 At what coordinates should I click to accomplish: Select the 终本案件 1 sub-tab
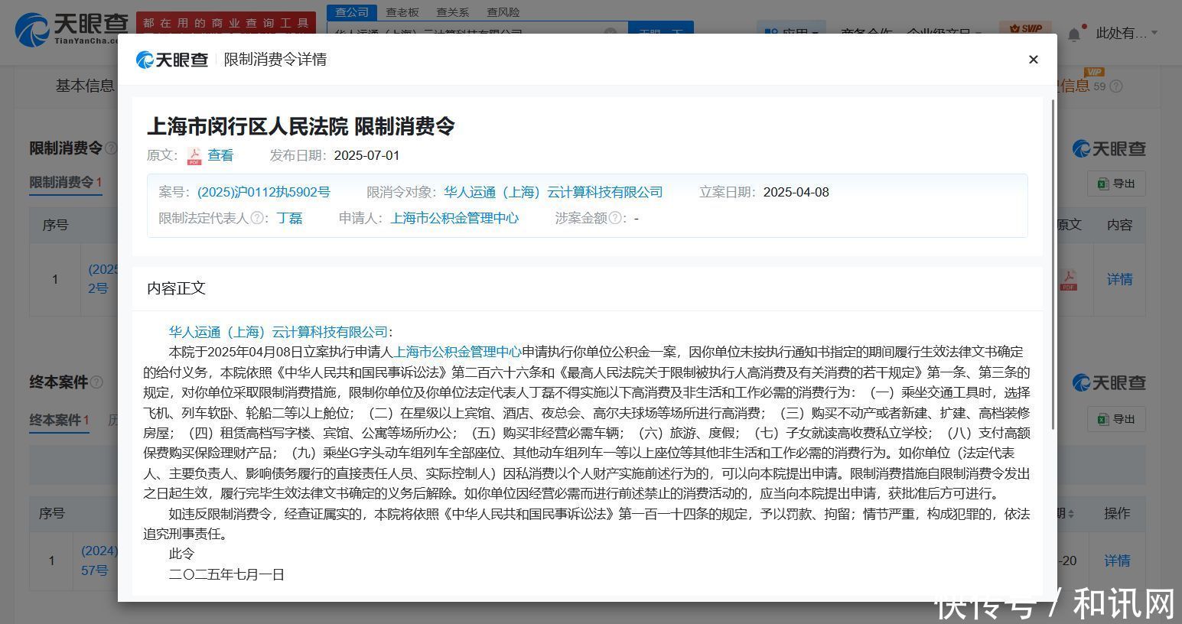(60, 420)
